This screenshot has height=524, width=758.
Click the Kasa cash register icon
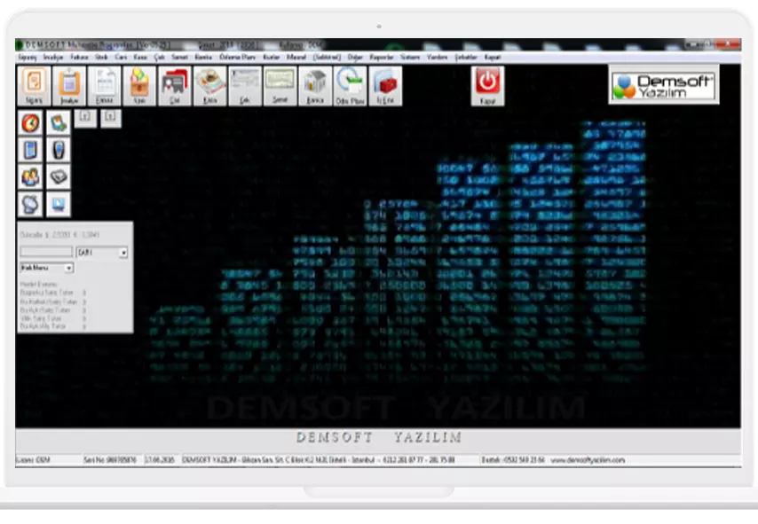pos(210,85)
